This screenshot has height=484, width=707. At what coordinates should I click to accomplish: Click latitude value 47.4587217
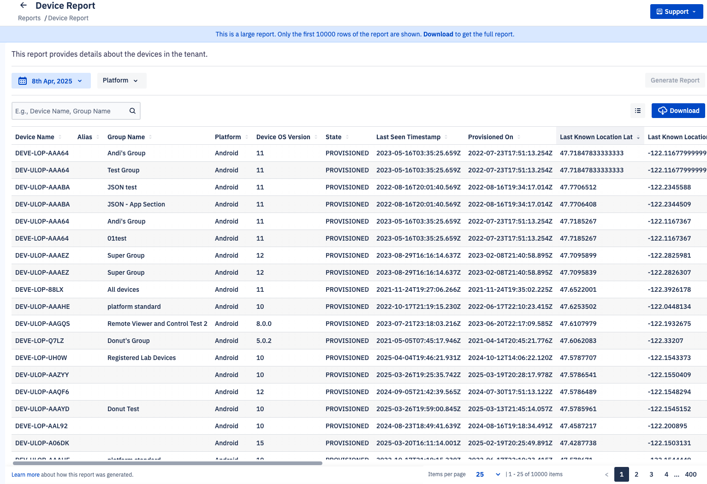[x=578, y=426]
